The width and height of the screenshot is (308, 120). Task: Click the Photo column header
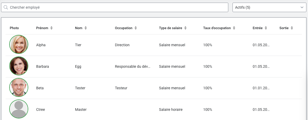[x=14, y=28]
